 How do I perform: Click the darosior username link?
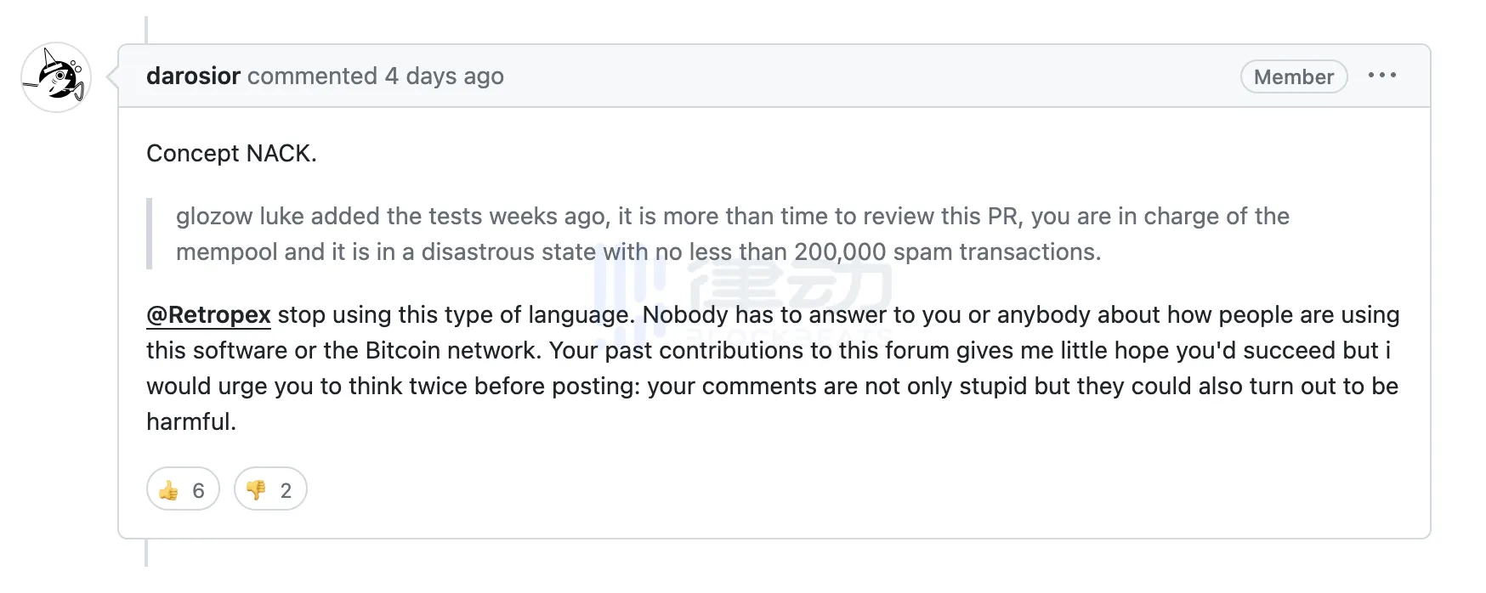coord(193,76)
